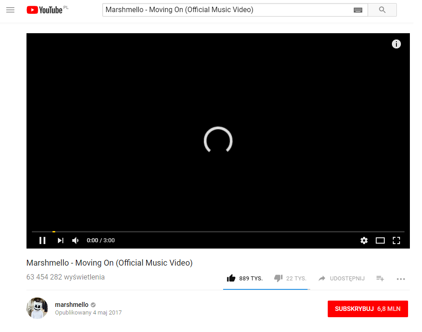Mute the video volume
The image size is (422, 332).
pos(75,240)
